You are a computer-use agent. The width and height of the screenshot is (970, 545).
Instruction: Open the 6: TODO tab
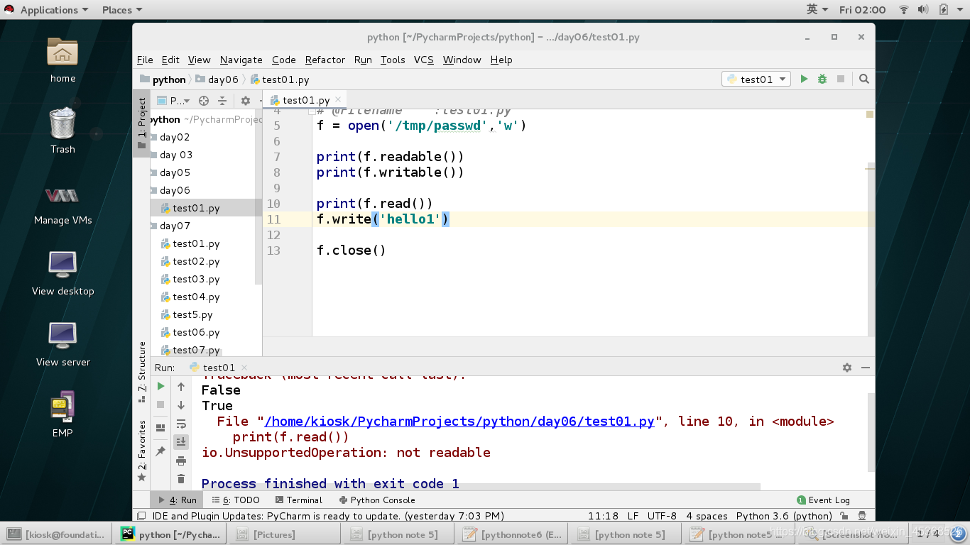(x=236, y=500)
